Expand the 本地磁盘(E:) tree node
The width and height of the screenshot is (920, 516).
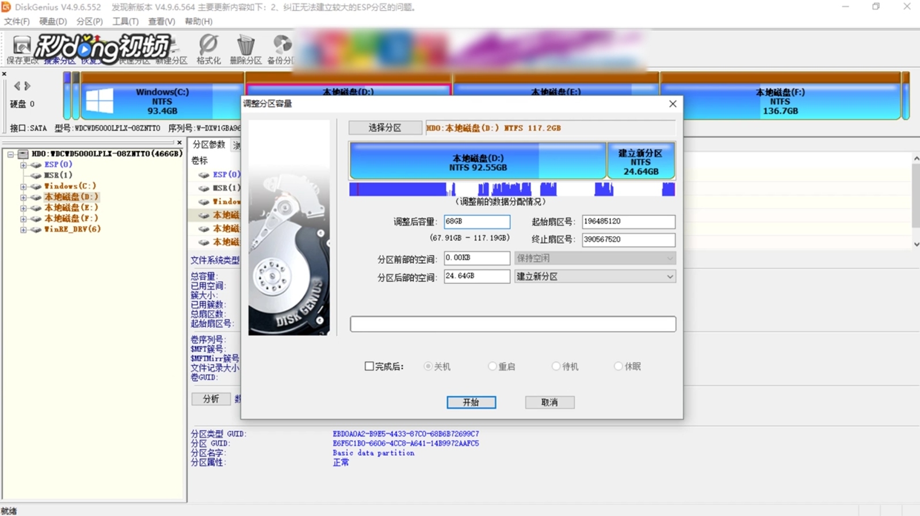(24, 208)
